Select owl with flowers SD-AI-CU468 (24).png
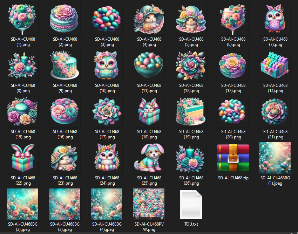Screen dimensions: 298x234 coord(107,158)
